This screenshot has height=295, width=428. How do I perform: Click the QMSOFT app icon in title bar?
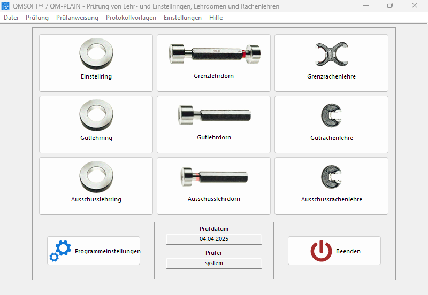click(x=5, y=6)
